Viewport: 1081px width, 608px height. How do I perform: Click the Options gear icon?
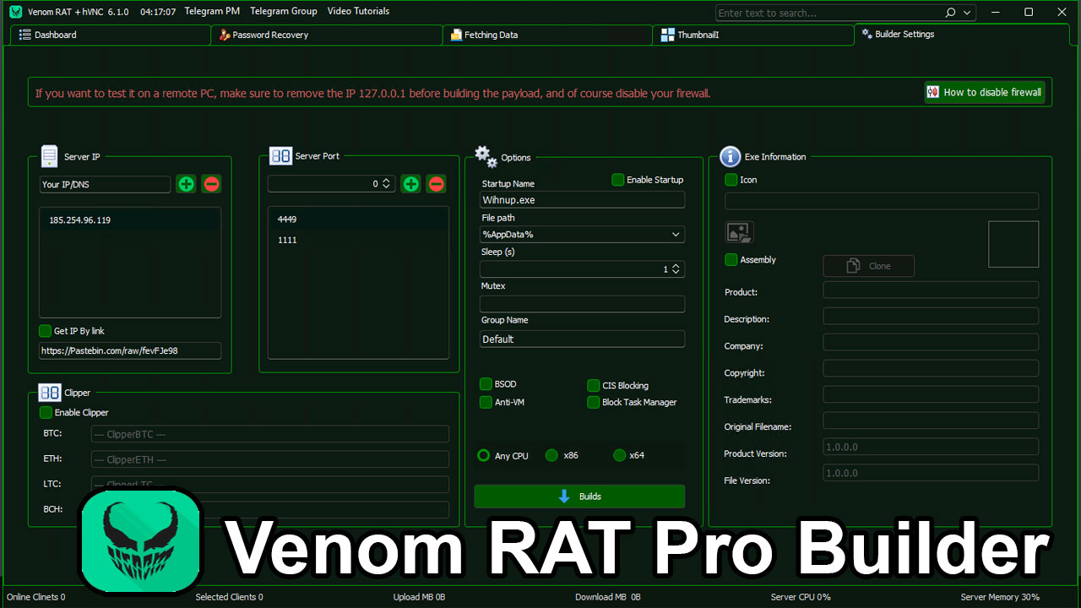485,156
